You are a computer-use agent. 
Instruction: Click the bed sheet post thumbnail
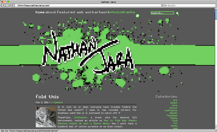click(x=46, y=117)
